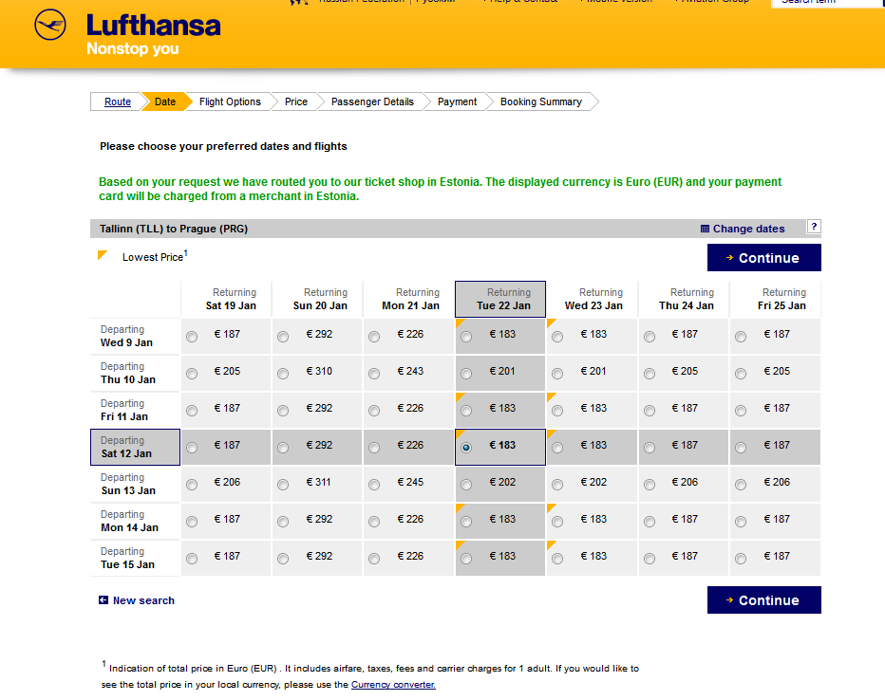
Task: Select departing Thu 10 Jan, returning Thu 24 Jan
Action: [x=650, y=374]
